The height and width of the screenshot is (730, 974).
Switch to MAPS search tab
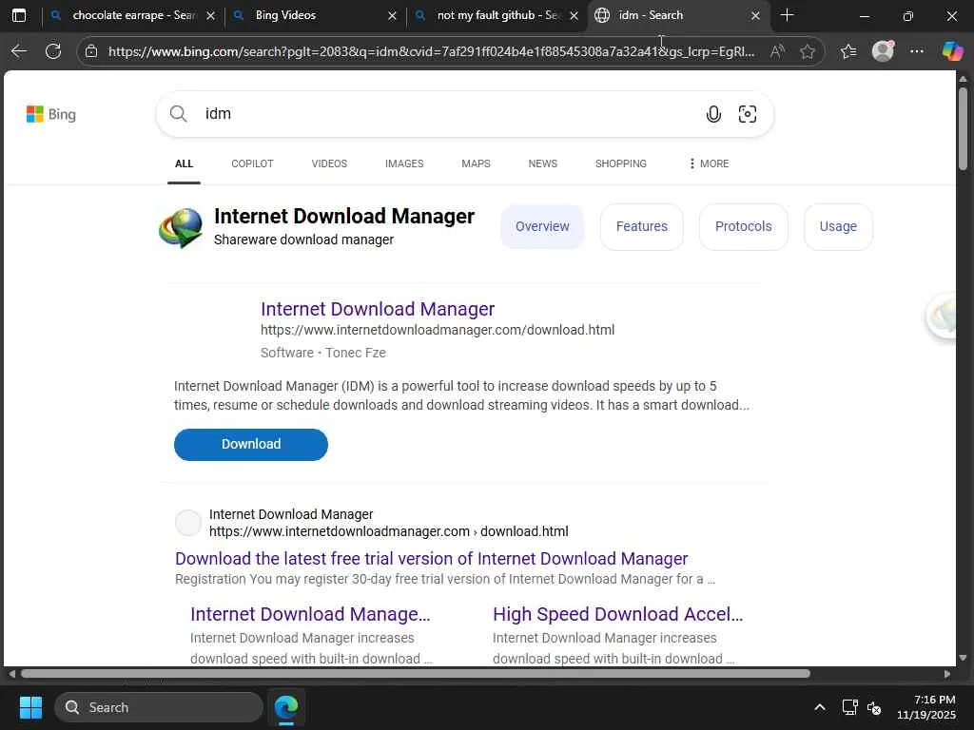point(476,163)
